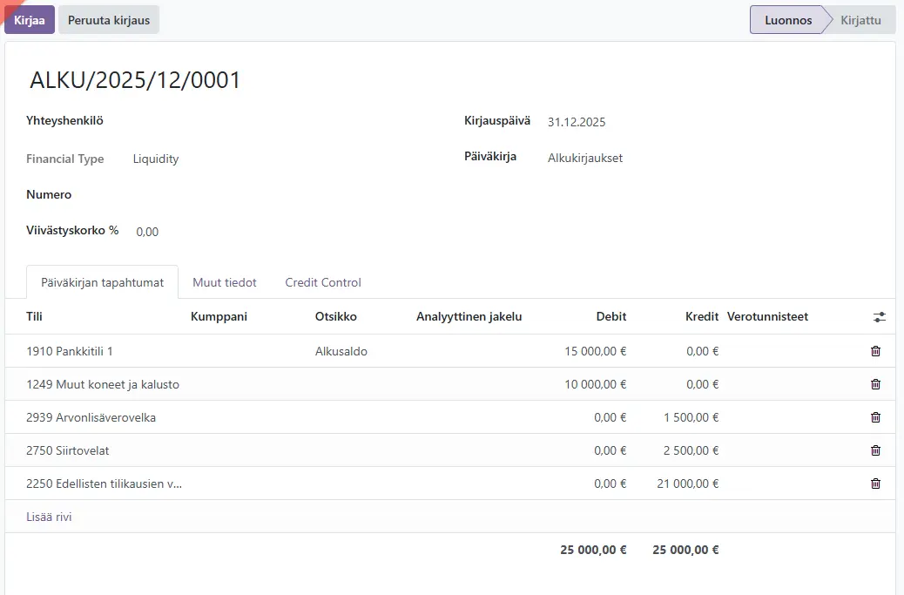Select account cell 2250 Edellisten tilikausien v...

tap(104, 483)
